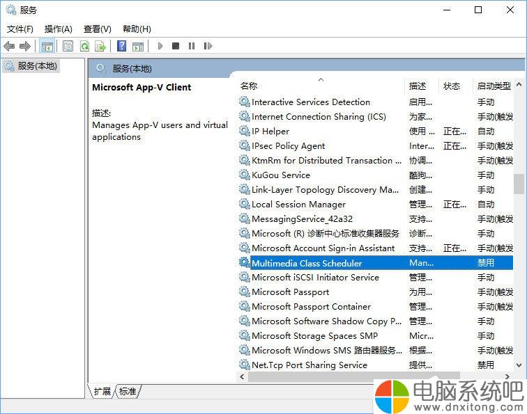Image resolution: width=527 pixels, height=414 pixels.
Task: Click the gear icon of IP Helper row
Action: pos(245,131)
